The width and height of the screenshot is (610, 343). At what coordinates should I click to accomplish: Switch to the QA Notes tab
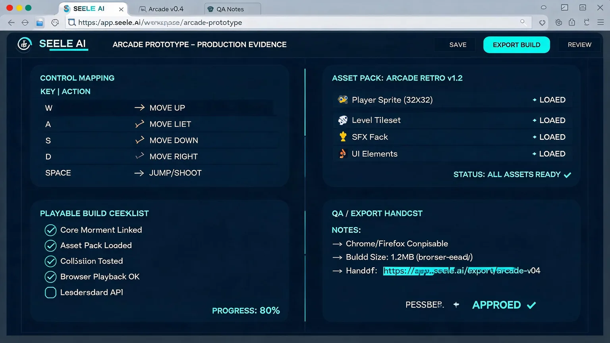click(233, 9)
